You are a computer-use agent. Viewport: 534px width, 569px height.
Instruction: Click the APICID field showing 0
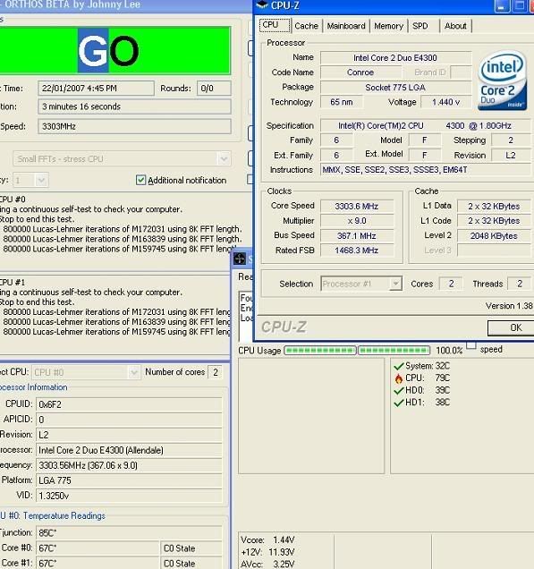coord(129,420)
